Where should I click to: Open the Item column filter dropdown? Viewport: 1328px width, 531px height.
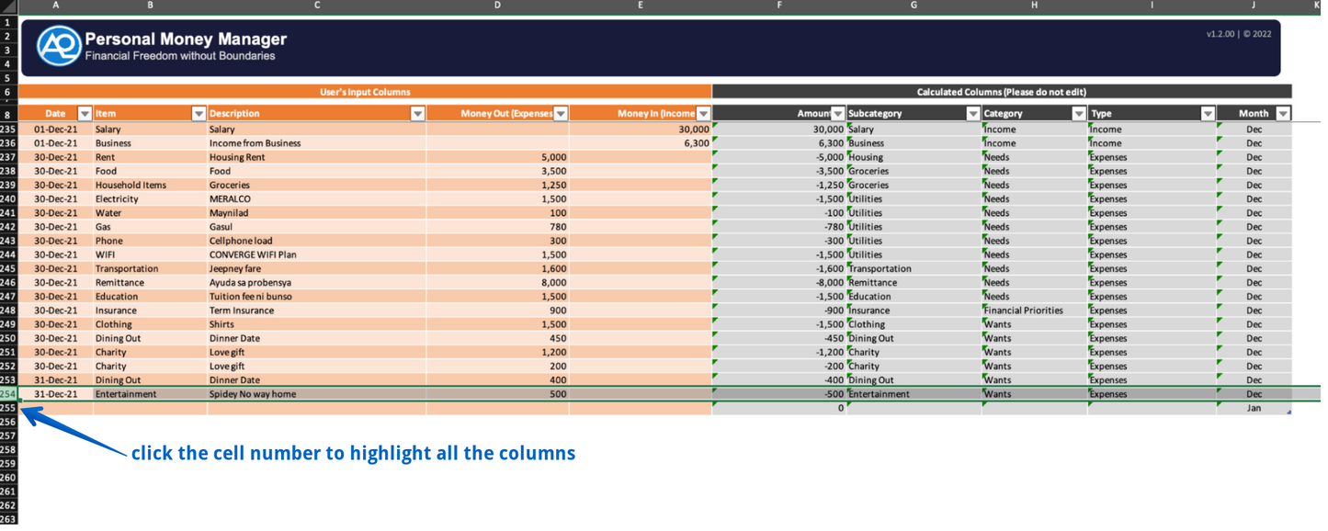point(199,114)
